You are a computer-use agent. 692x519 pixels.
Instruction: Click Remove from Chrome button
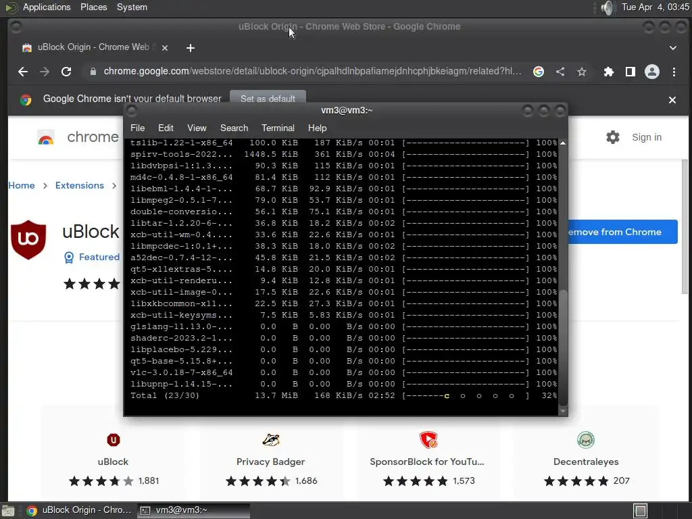[x=622, y=232]
